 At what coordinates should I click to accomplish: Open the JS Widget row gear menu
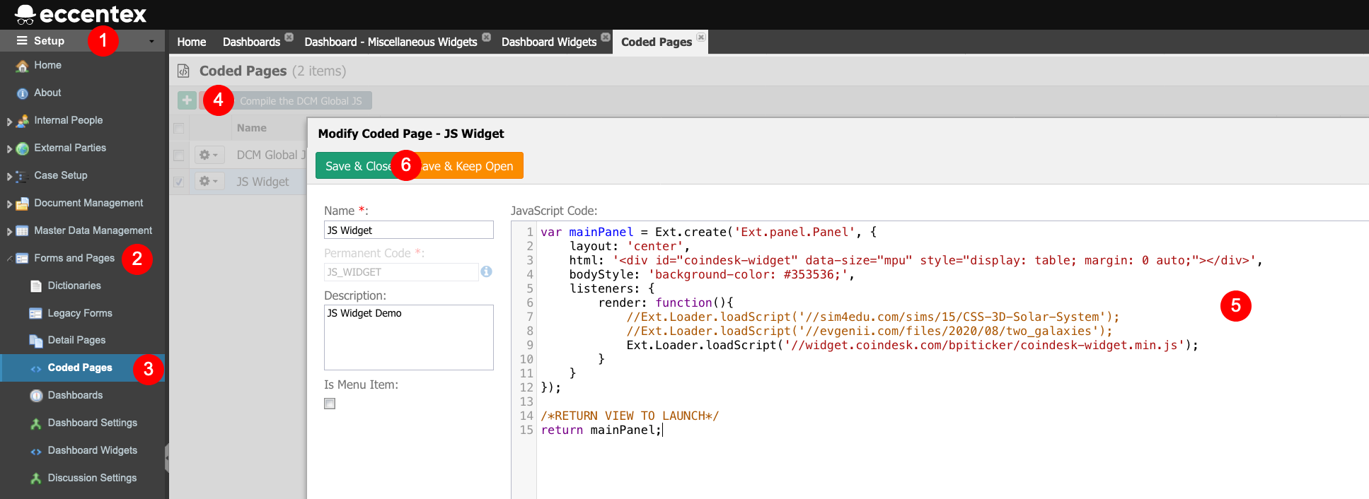tap(209, 182)
